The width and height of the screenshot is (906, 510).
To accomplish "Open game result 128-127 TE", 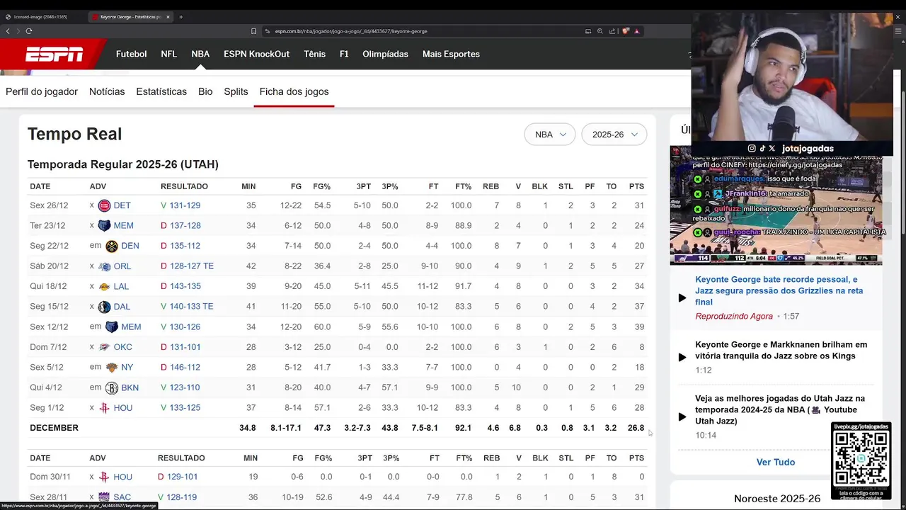I will pyautogui.click(x=191, y=266).
